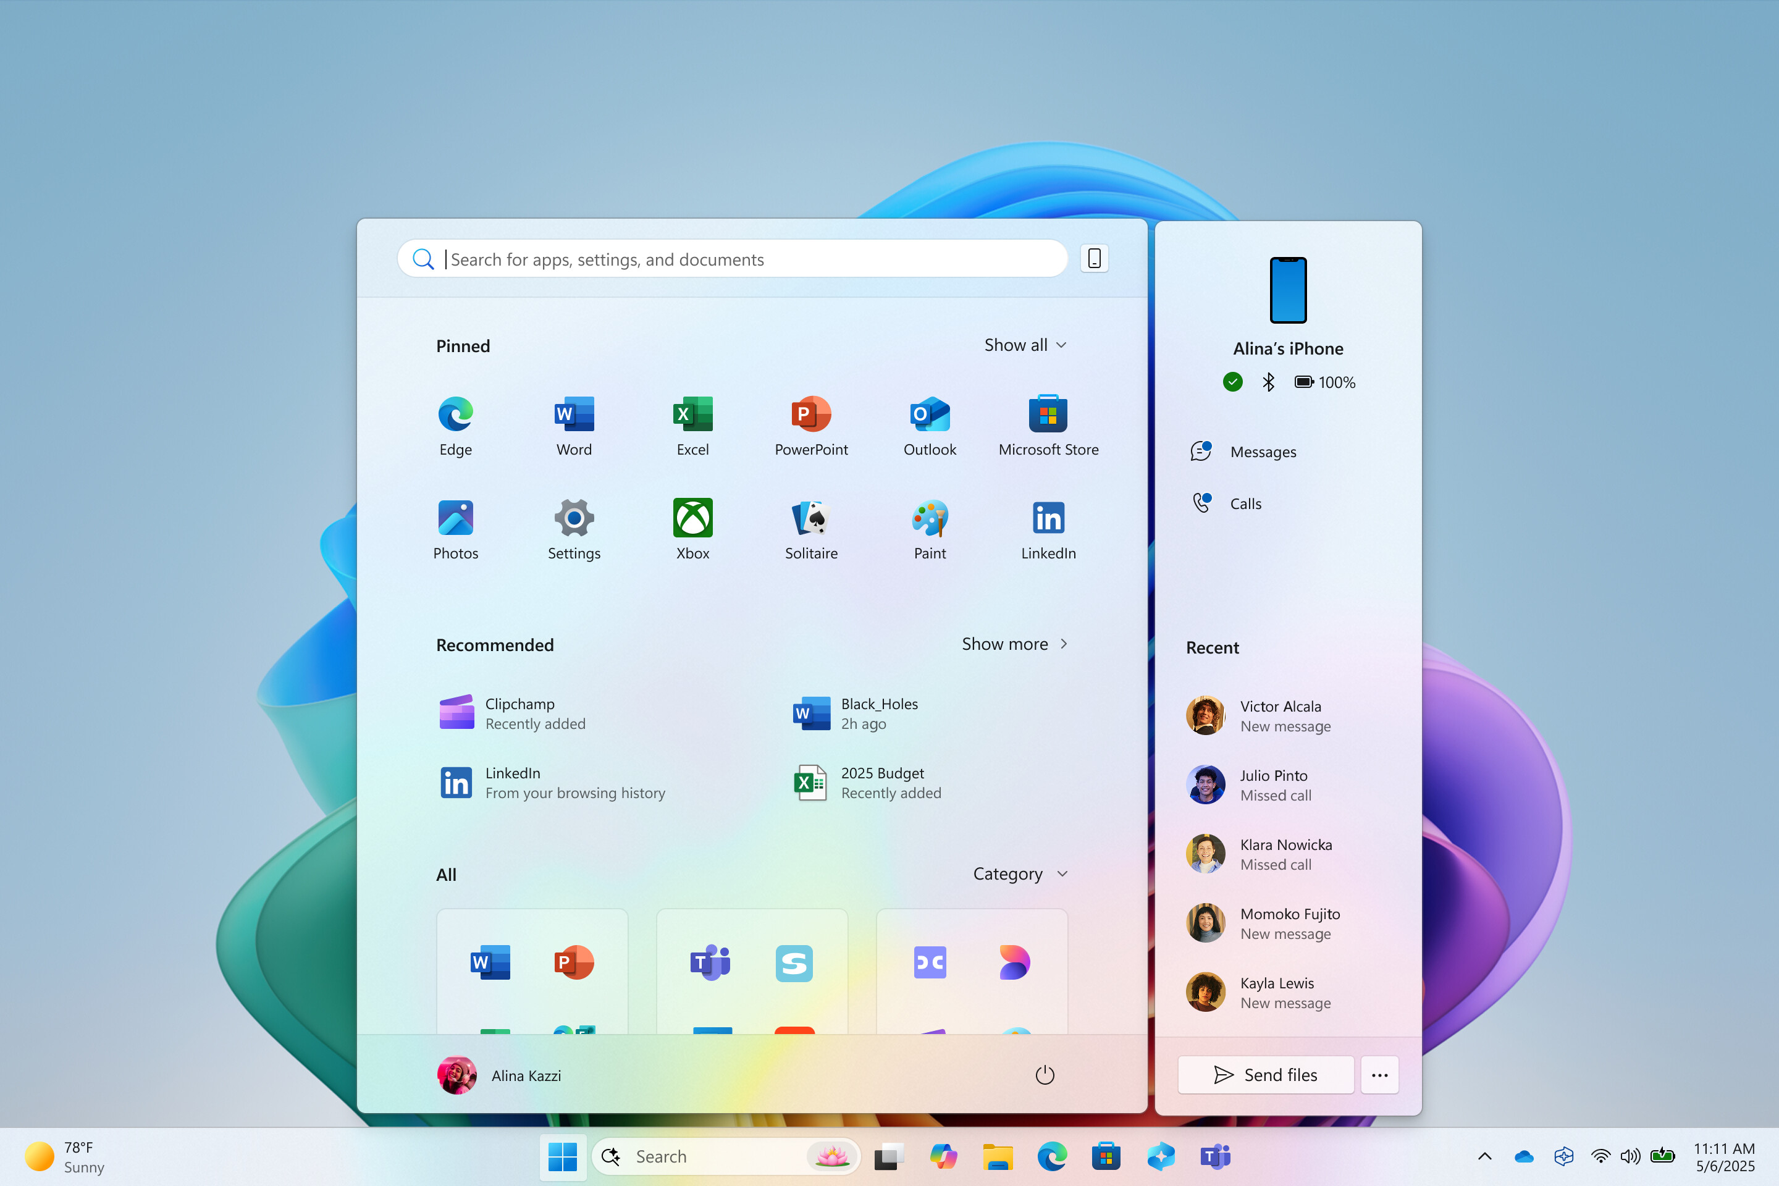Check the 100% battery indicator of Alina's iPhone
This screenshot has height=1186, width=1779.
tap(1325, 382)
